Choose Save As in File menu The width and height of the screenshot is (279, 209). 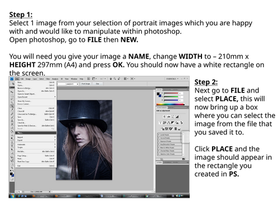point(36,120)
